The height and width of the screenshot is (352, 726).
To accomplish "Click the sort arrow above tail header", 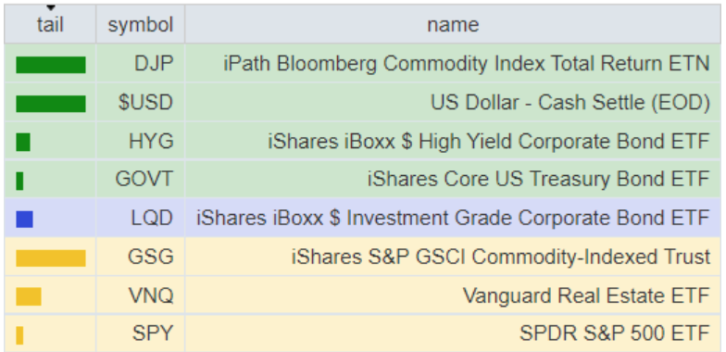I will click(50, 7).
